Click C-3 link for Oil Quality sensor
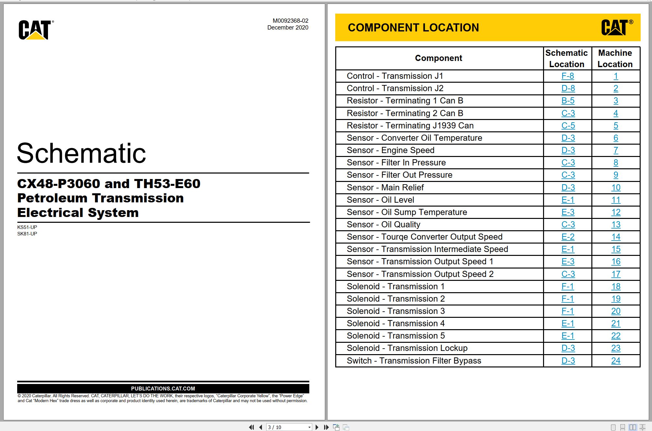 tap(568, 224)
